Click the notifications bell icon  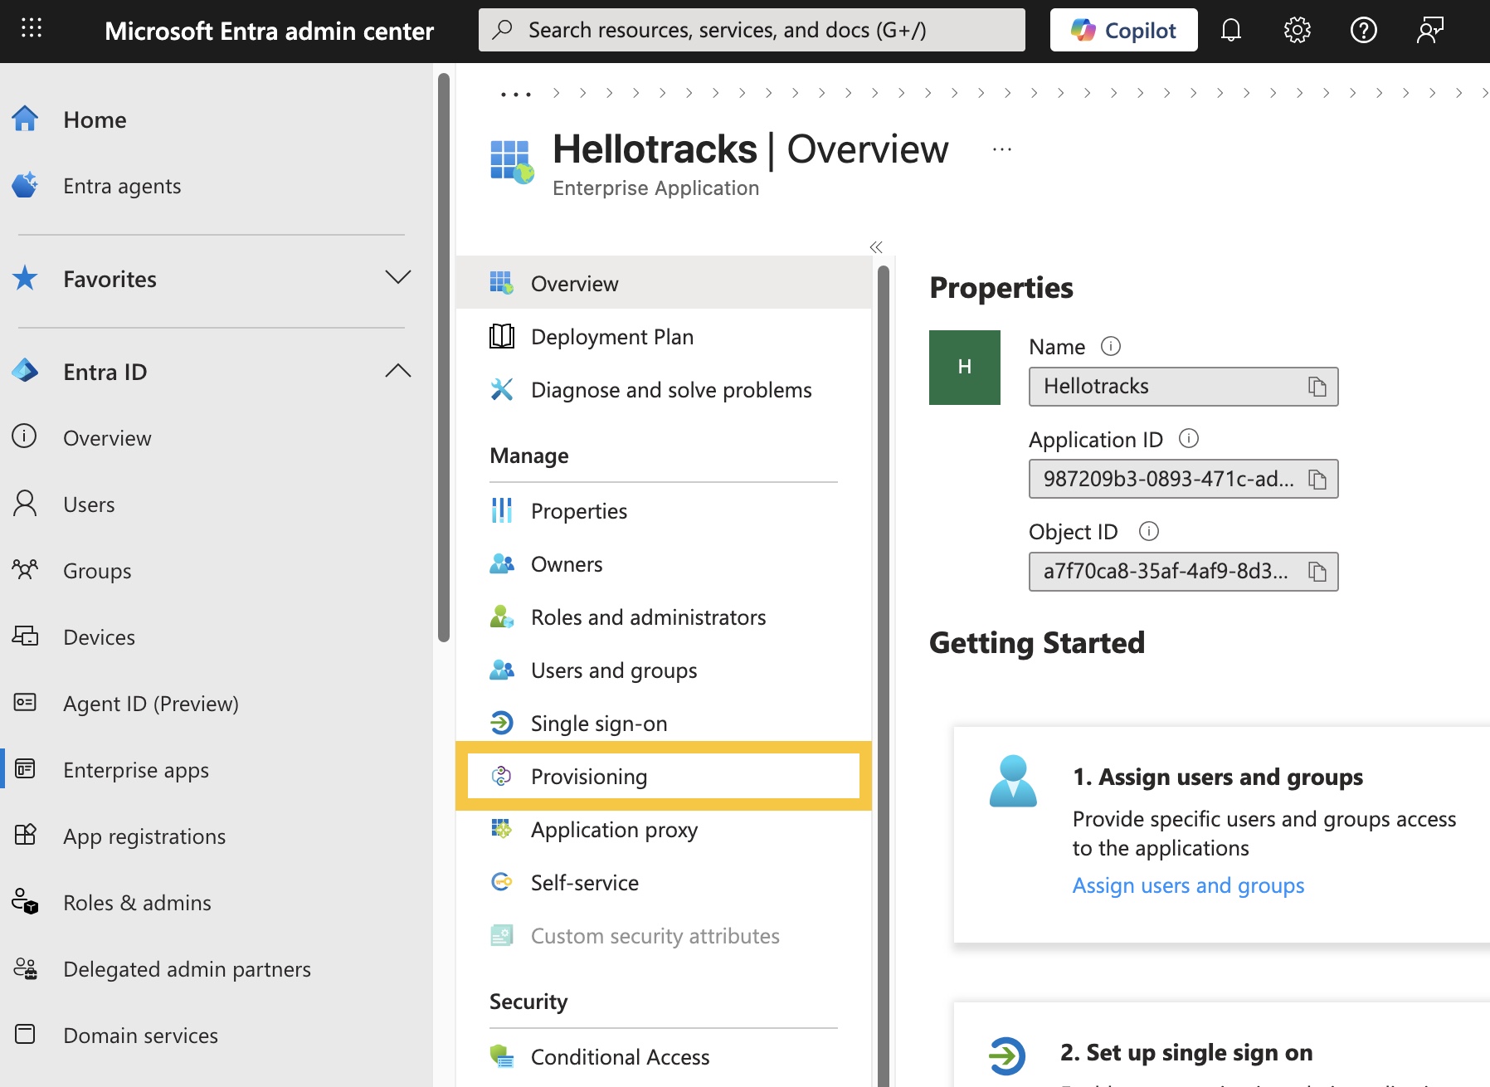point(1231,31)
